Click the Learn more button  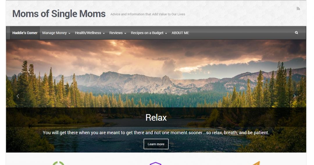(x=156, y=144)
